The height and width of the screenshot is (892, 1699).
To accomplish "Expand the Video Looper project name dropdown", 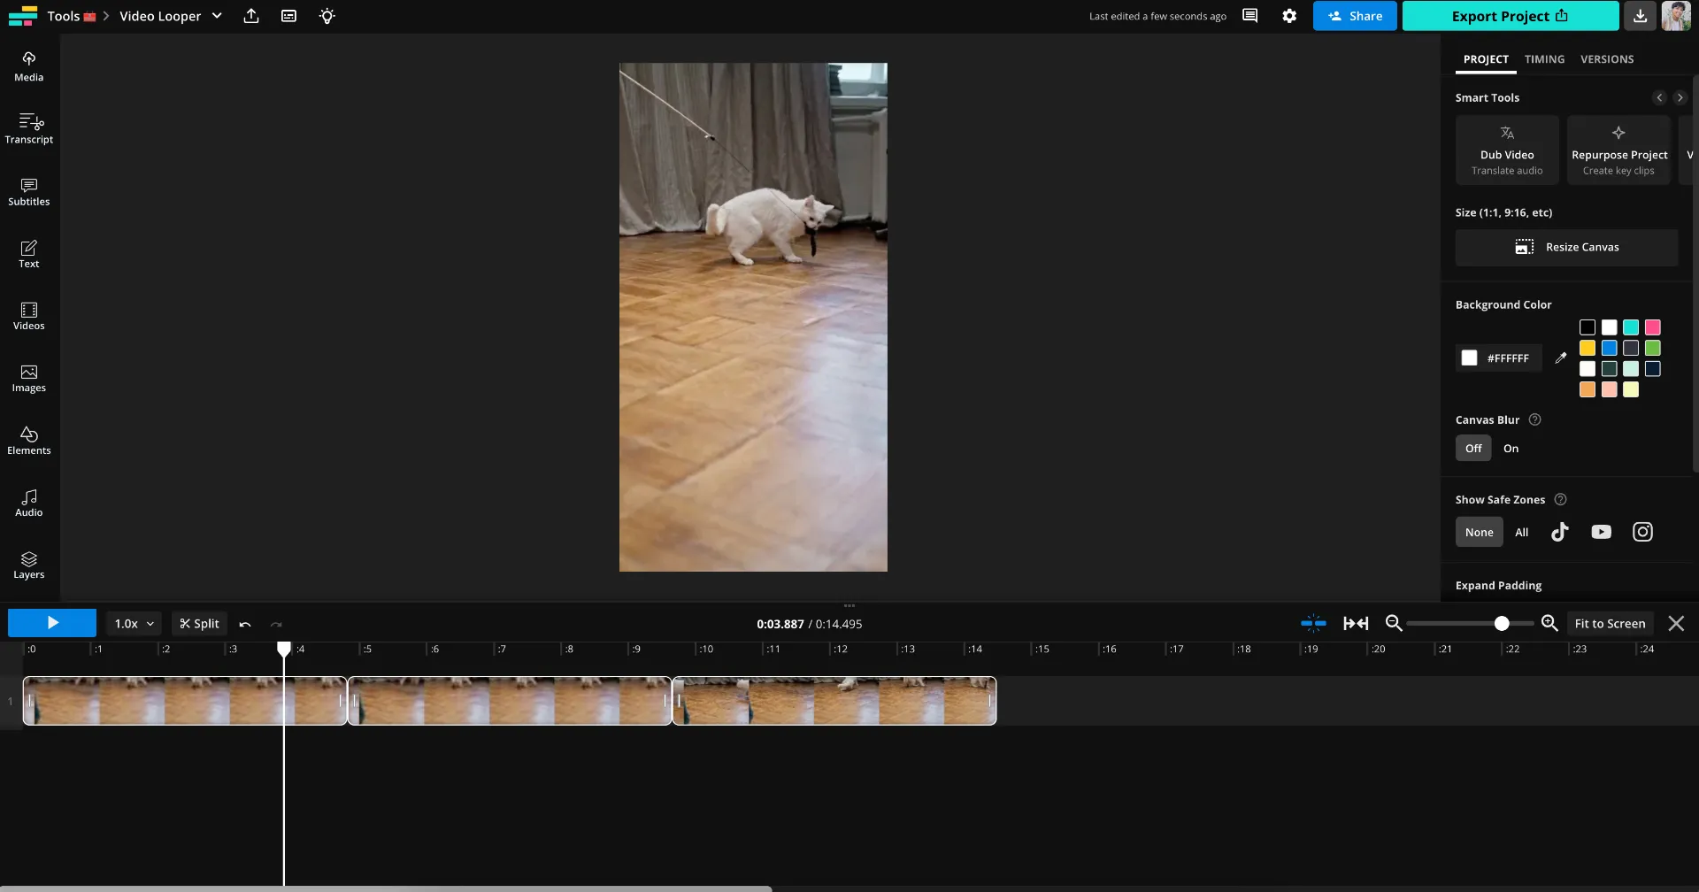I will click(x=217, y=15).
